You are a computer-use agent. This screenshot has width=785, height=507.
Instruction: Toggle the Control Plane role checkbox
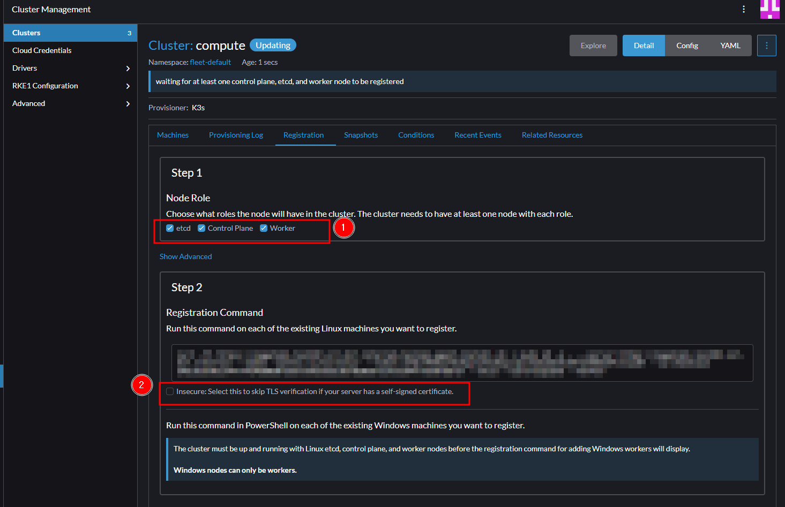coord(201,228)
